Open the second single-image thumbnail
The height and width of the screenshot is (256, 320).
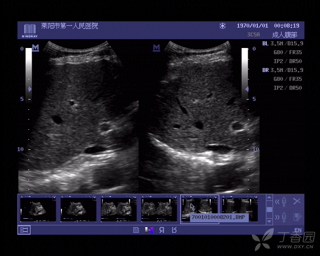pos(78,209)
